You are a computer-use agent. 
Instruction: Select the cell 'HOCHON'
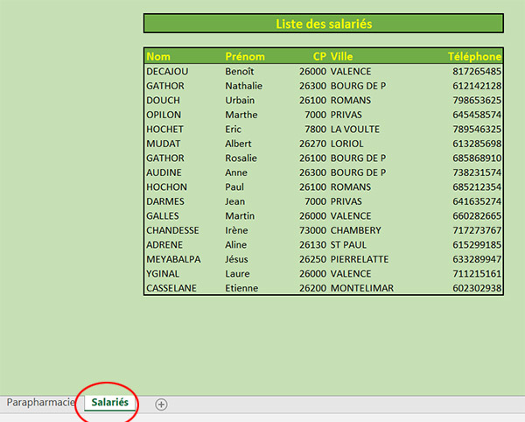click(166, 186)
